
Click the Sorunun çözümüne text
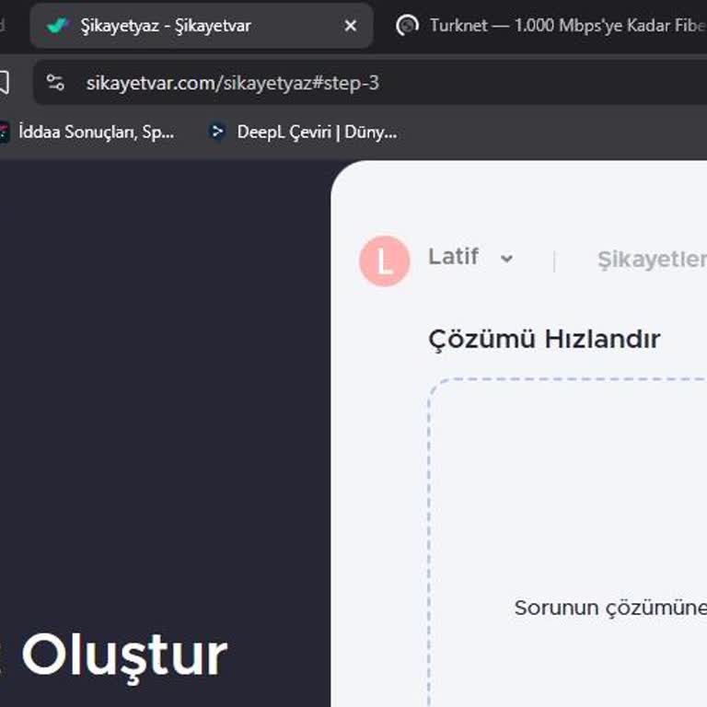click(610, 608)
